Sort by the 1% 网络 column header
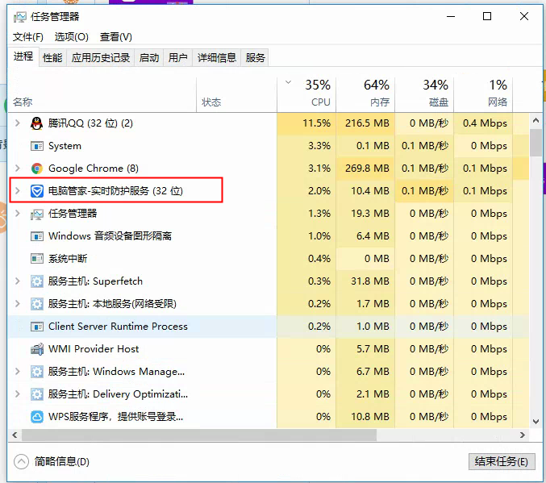546x483 pixels. click(483, 94)
